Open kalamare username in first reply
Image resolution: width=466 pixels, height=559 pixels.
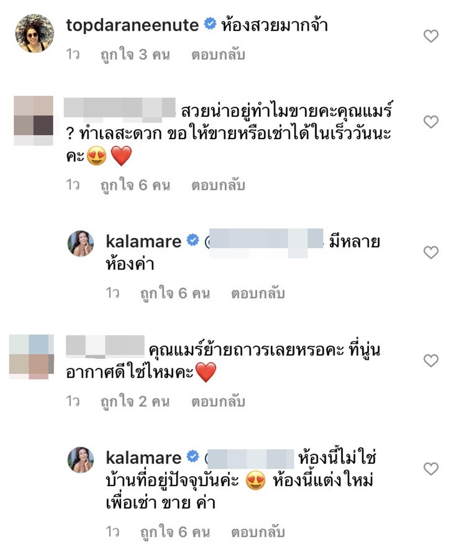pos(143,241)
